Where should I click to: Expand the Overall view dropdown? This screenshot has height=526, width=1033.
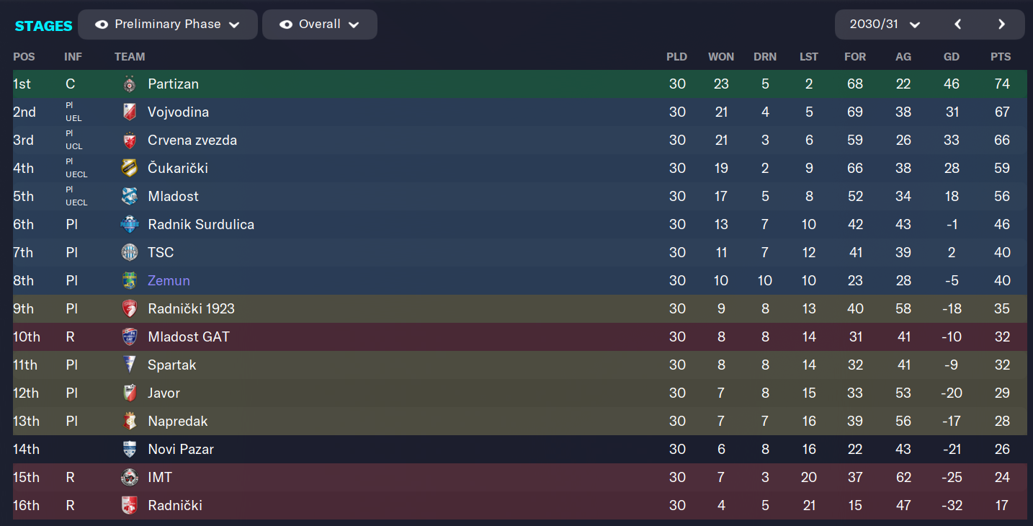354,24
